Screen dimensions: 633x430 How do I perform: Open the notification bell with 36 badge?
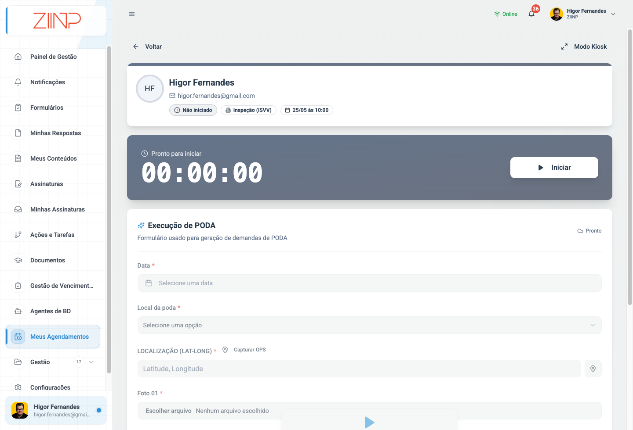(532, 14)
